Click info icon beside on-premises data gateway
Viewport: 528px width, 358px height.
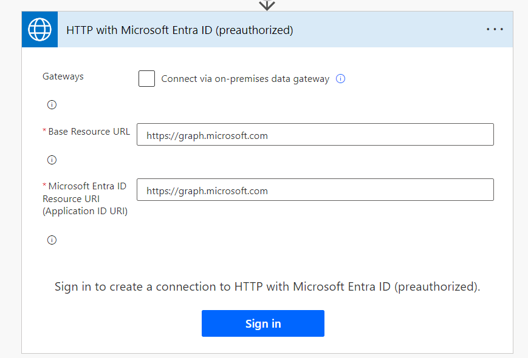click(340, 79)
